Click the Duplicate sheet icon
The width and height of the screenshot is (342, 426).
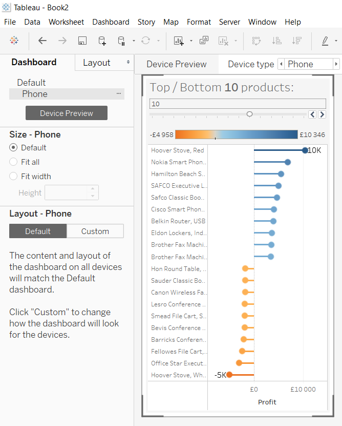pos(204,41)
